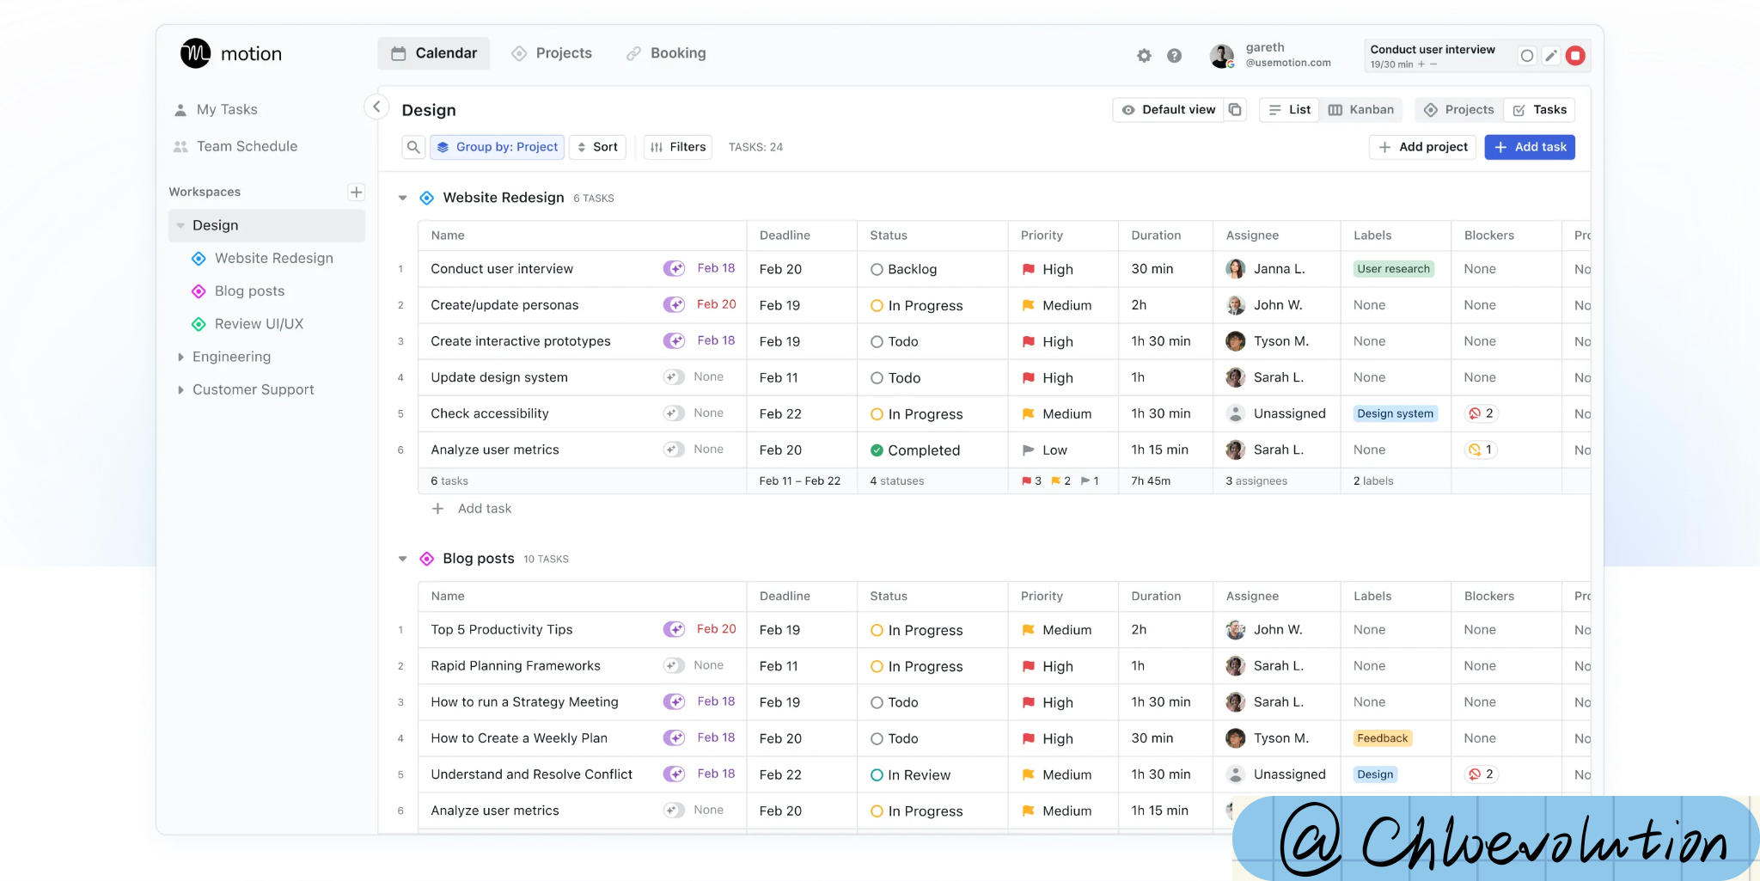Screen dimensions: 1760x881
Task: Stop the current task timer (red button)
Action: (1575, 56)
